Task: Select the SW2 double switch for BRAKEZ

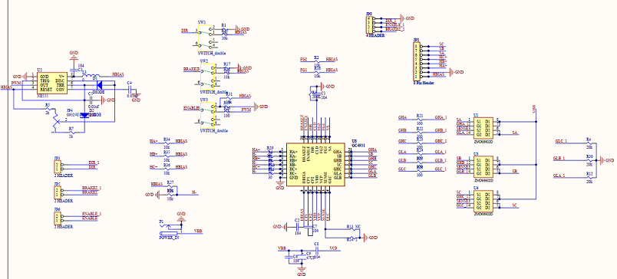Action: 206,77
